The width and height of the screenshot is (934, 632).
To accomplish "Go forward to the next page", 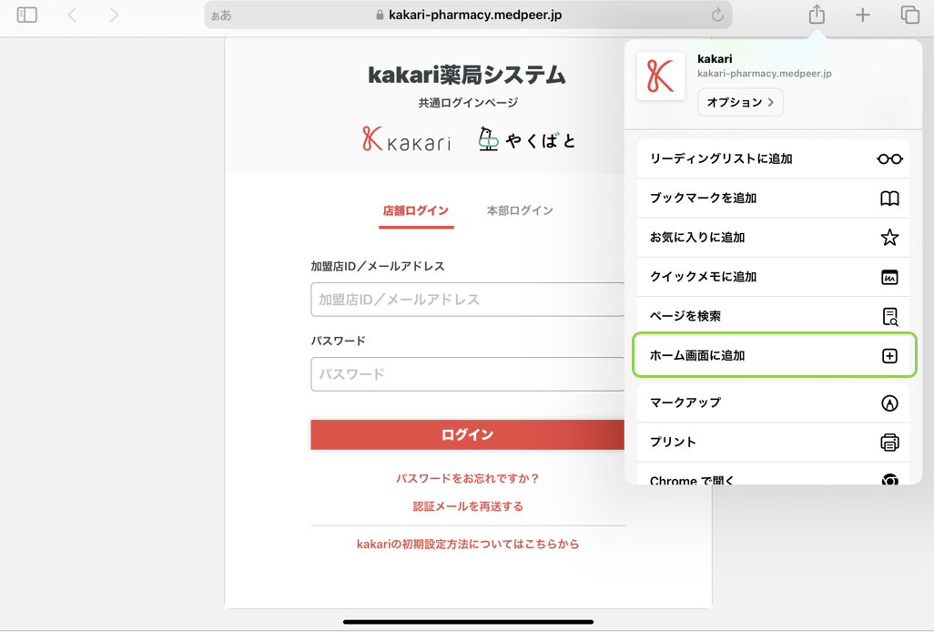I will [114, 15].
